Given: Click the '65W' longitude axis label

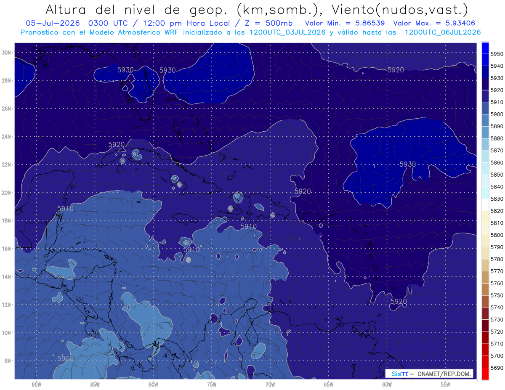Looking at the screenshot, I should pos(329,385).
